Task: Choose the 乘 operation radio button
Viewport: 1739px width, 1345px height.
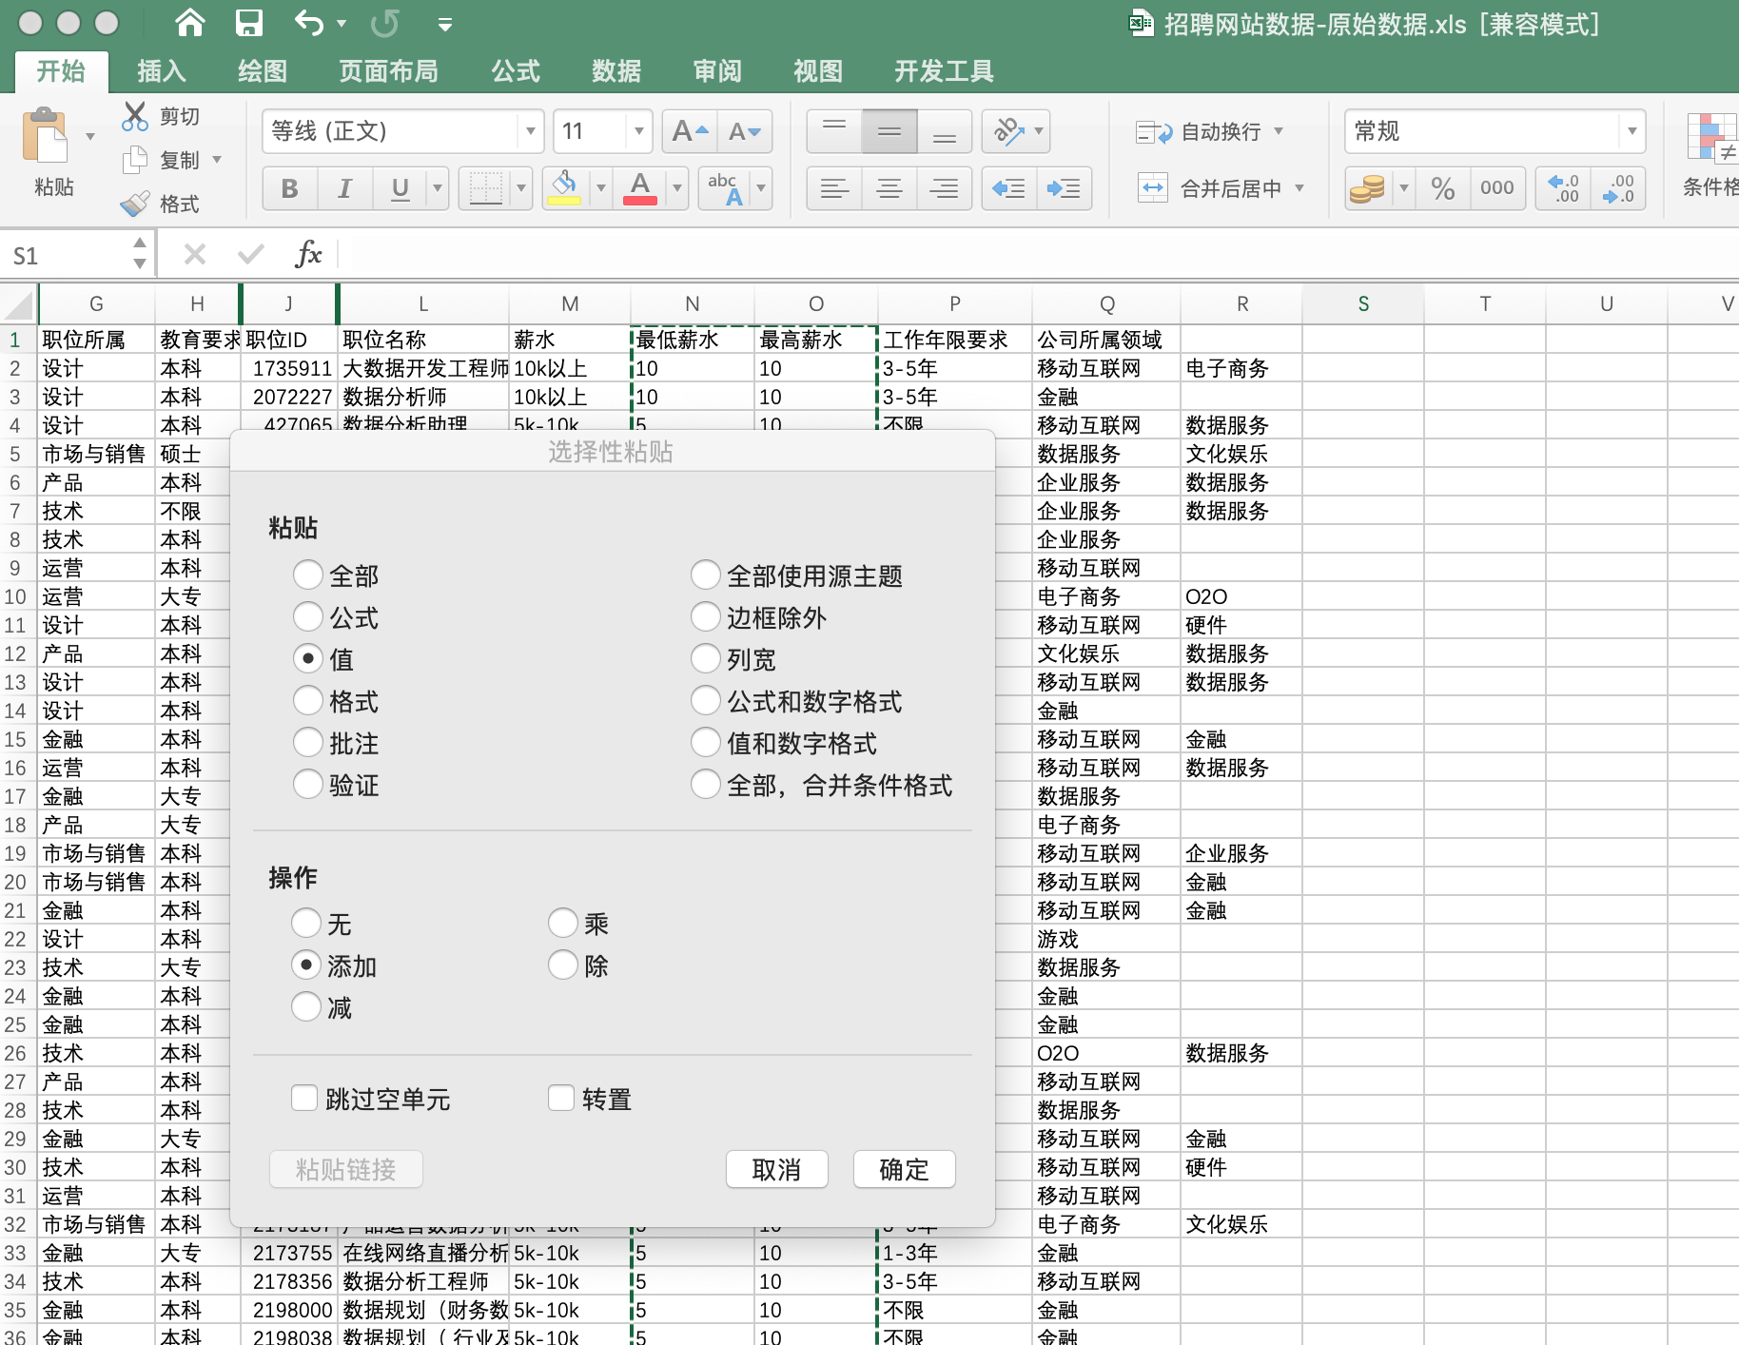Action: (563, 923)
